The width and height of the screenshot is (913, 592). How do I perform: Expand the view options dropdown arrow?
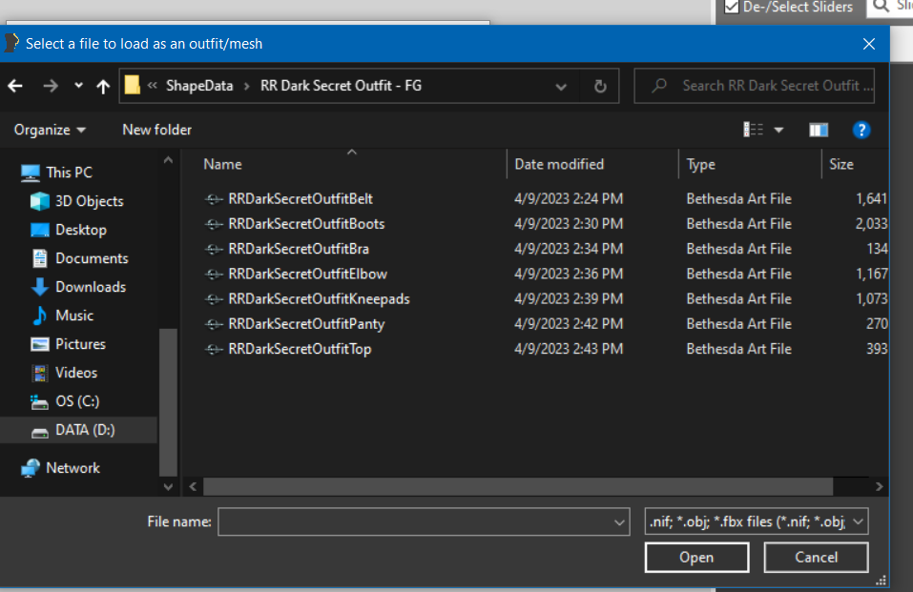click(778, 130)
